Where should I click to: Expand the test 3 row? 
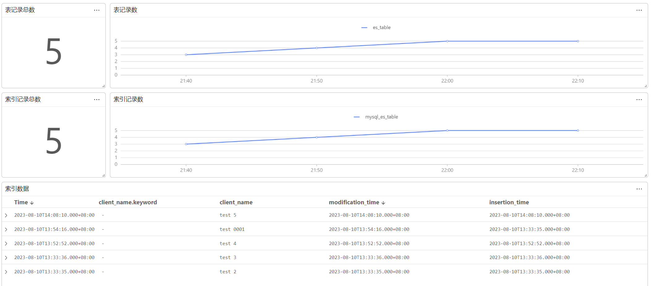(x=6, y=258)
